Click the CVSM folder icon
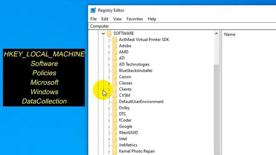Screen dimensions: 276x155 [115, 95]
